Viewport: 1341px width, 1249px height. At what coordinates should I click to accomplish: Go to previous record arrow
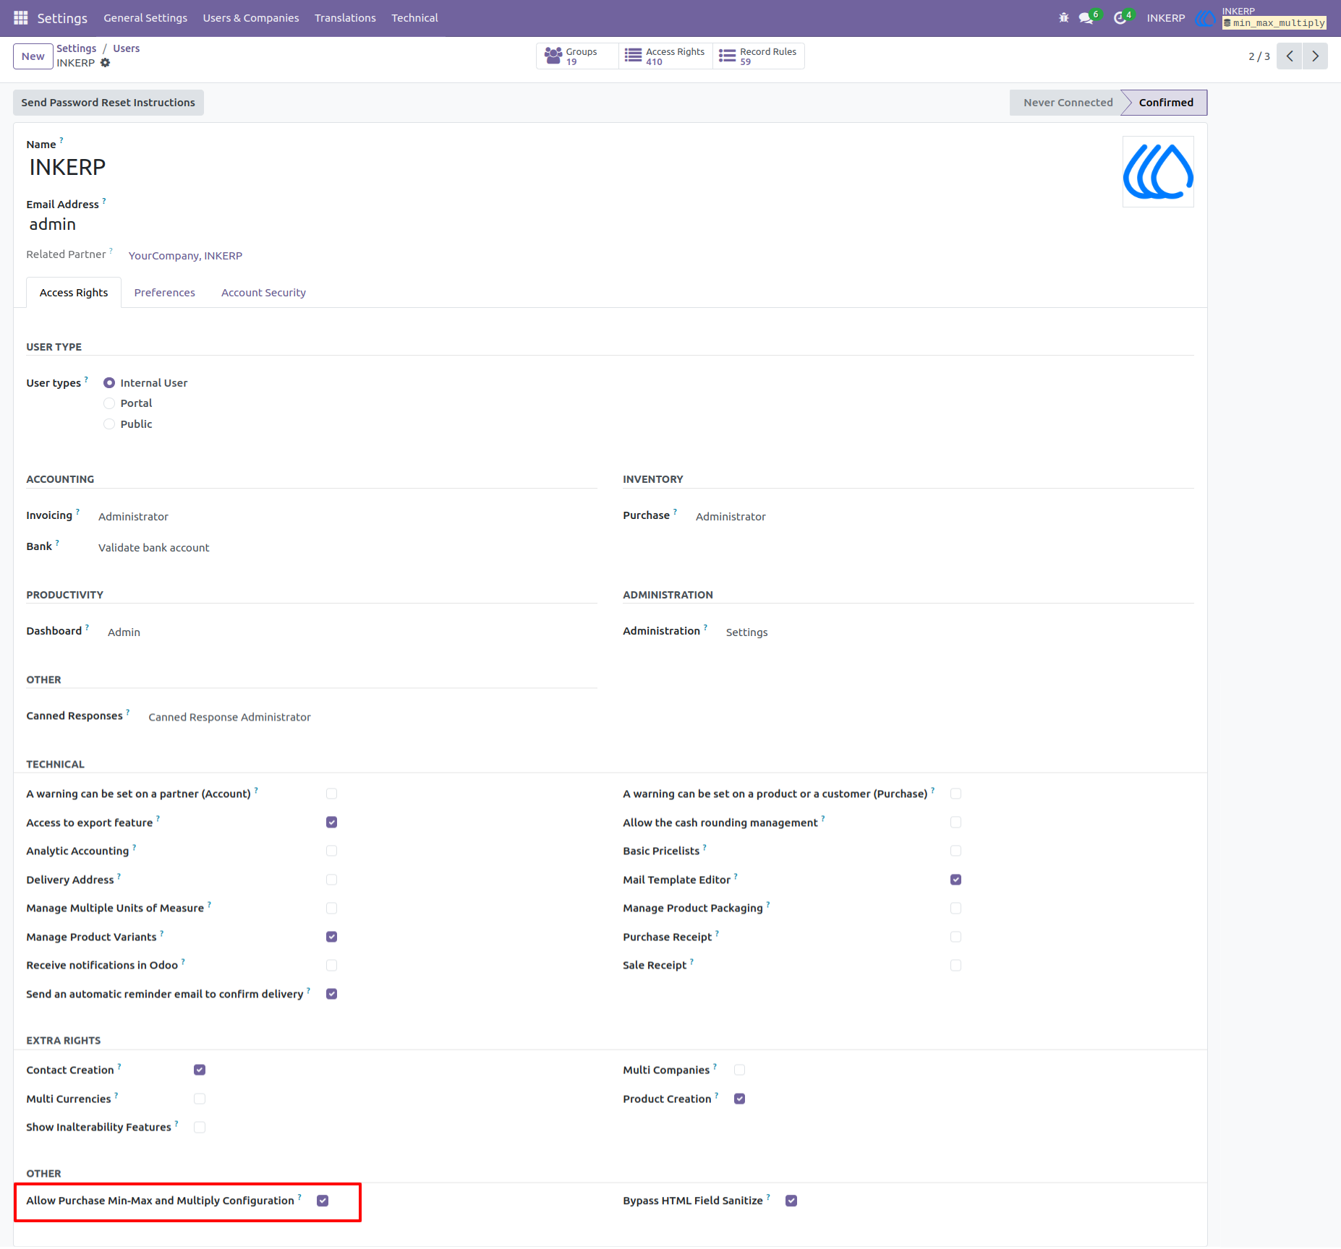(1290, 56)
